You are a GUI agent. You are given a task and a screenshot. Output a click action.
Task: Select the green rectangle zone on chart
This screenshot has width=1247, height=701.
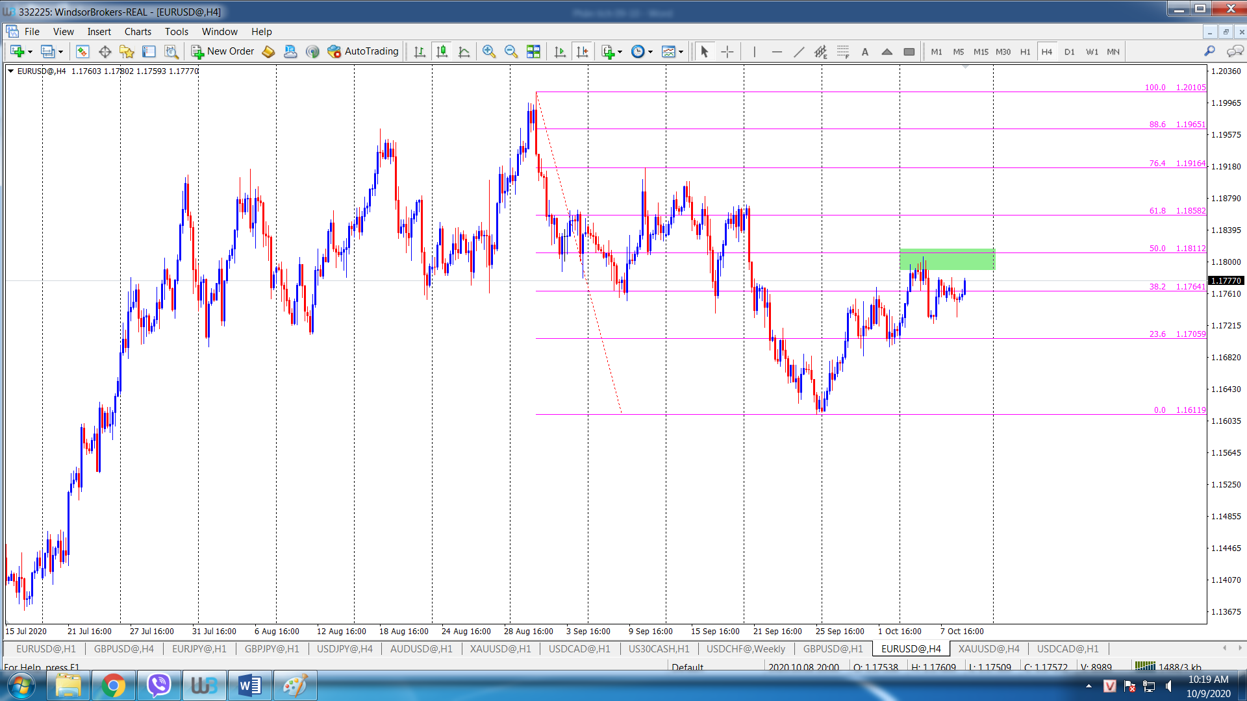[x=947, y=259]
